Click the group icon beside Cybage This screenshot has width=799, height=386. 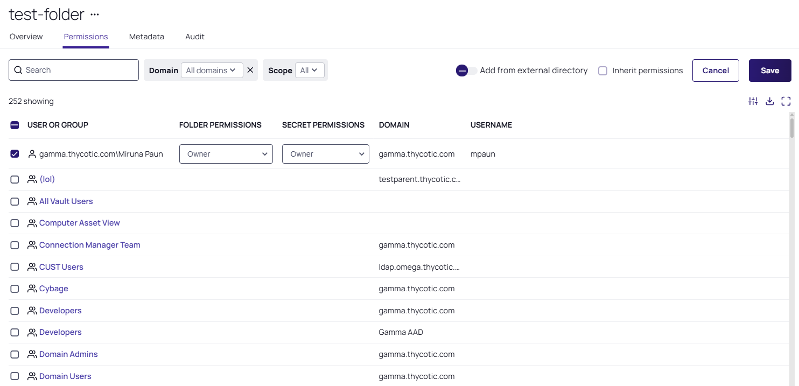pos(32,289)
